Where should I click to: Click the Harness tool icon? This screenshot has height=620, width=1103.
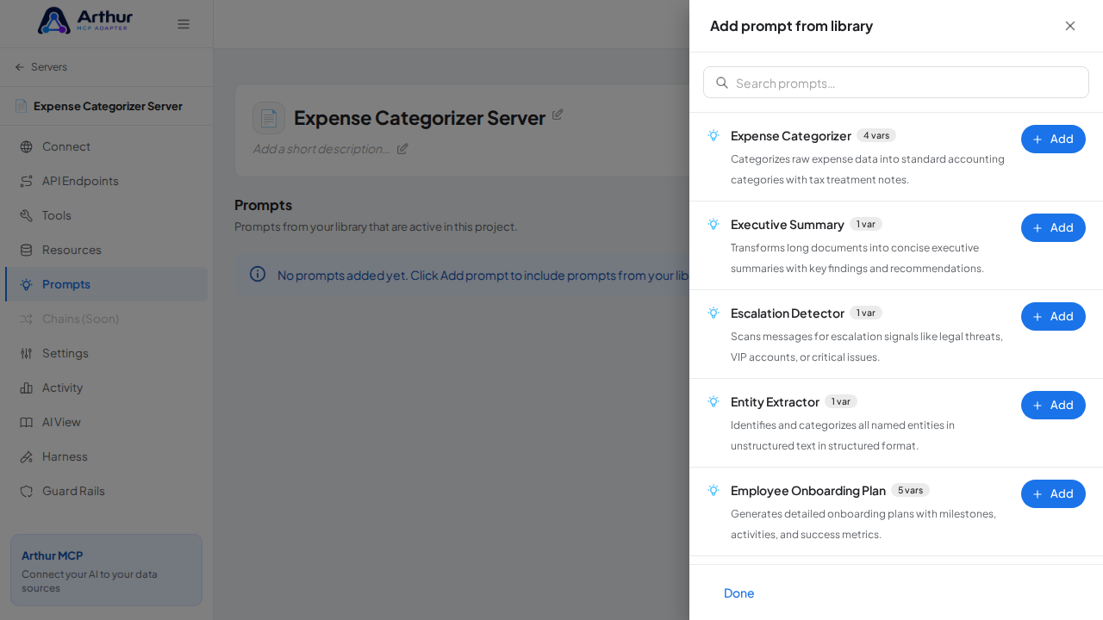pos(26,456)
